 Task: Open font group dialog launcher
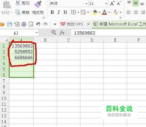click(120, 17)
